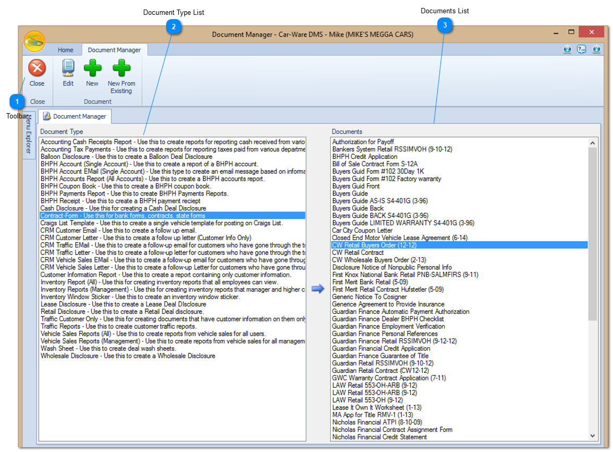Image resolution: width=613 pixels, height=452 pixels.
Task: Select Wholesale Disclosure document type
Action: click(x=172, y=356)
